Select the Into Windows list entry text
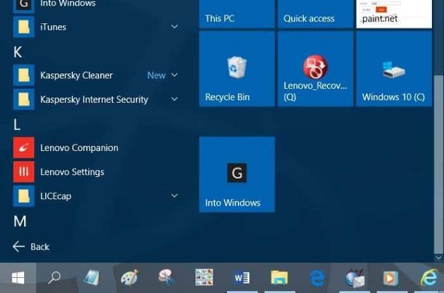This screenshot has width=444, height=293. coord(68,4)
